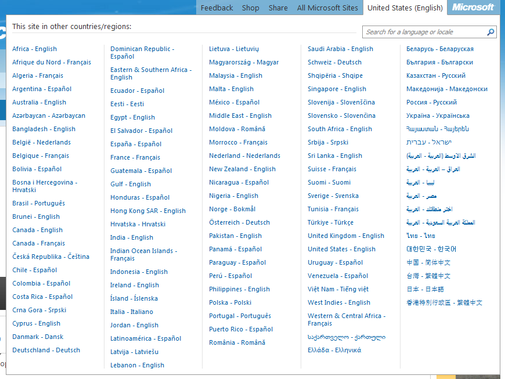Choose Hong Kong SAR - English
The width and height of the screenshot is (505, 379).
point(148,211)
